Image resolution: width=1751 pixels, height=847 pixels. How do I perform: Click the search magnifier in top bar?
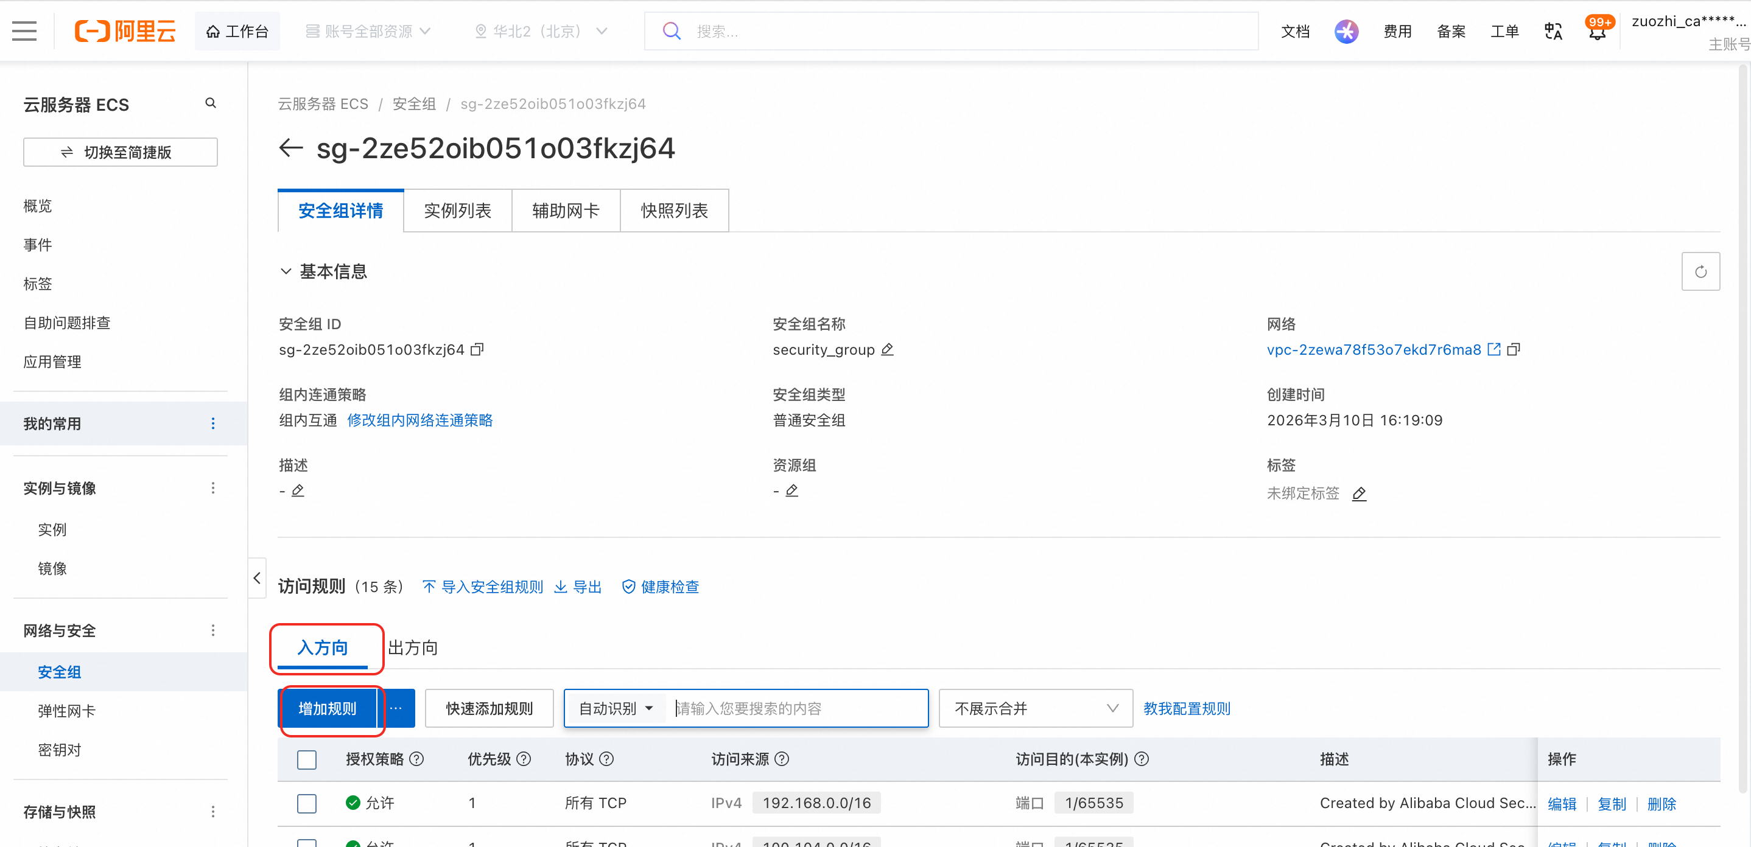point(672,31)
